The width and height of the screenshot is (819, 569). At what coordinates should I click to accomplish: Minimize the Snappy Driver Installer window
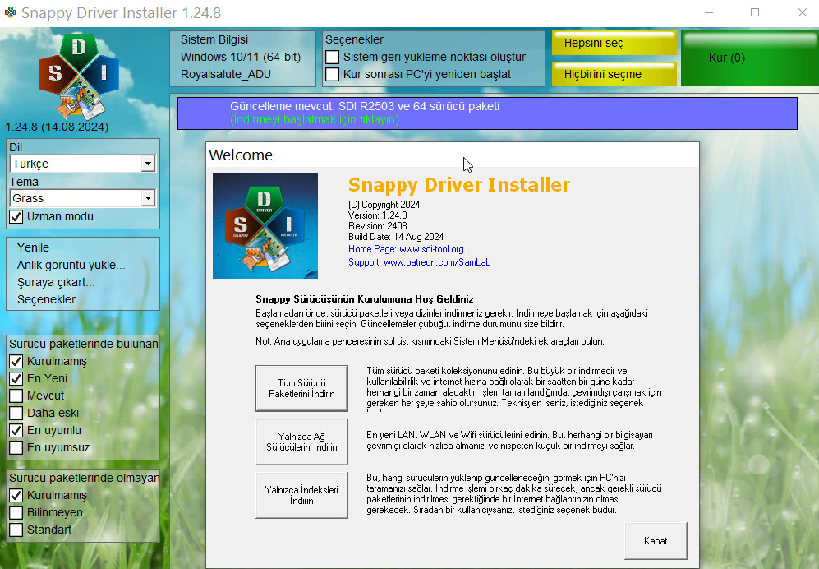click(x=709, y=12)
